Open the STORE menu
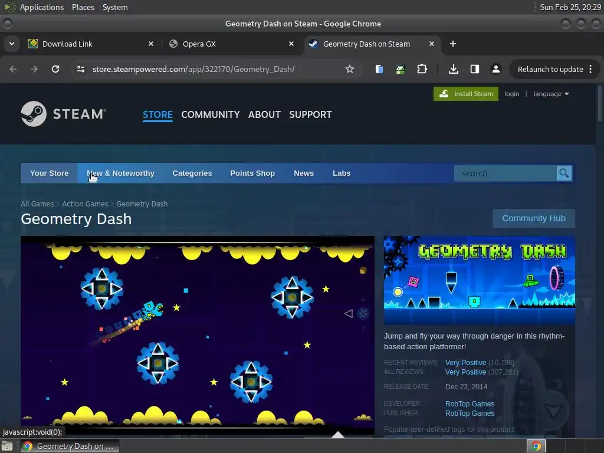This screenshot has width=604, height=453. click(x=157, y=114)
